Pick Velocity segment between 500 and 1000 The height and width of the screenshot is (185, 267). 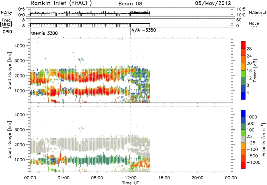point(243,120)
